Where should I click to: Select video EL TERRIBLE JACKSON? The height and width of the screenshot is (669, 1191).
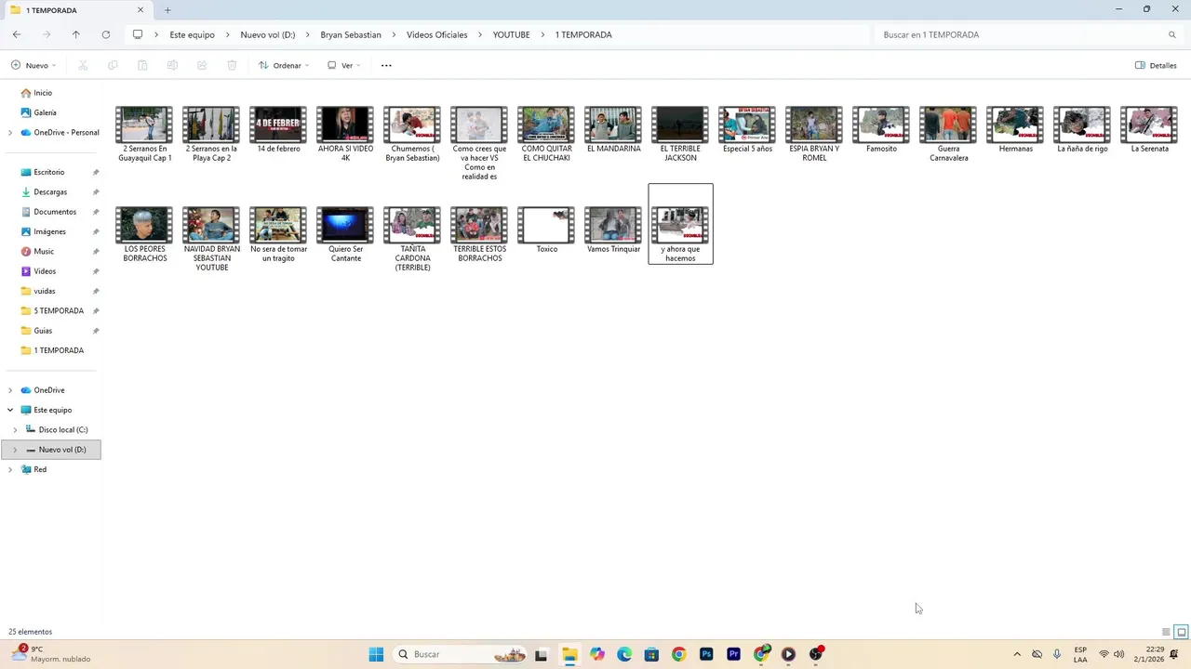click(680, 134)
